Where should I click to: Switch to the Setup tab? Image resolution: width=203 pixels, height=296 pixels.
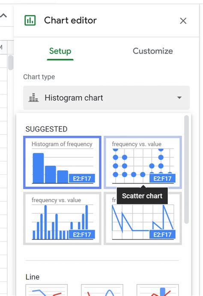pos(60,51)
